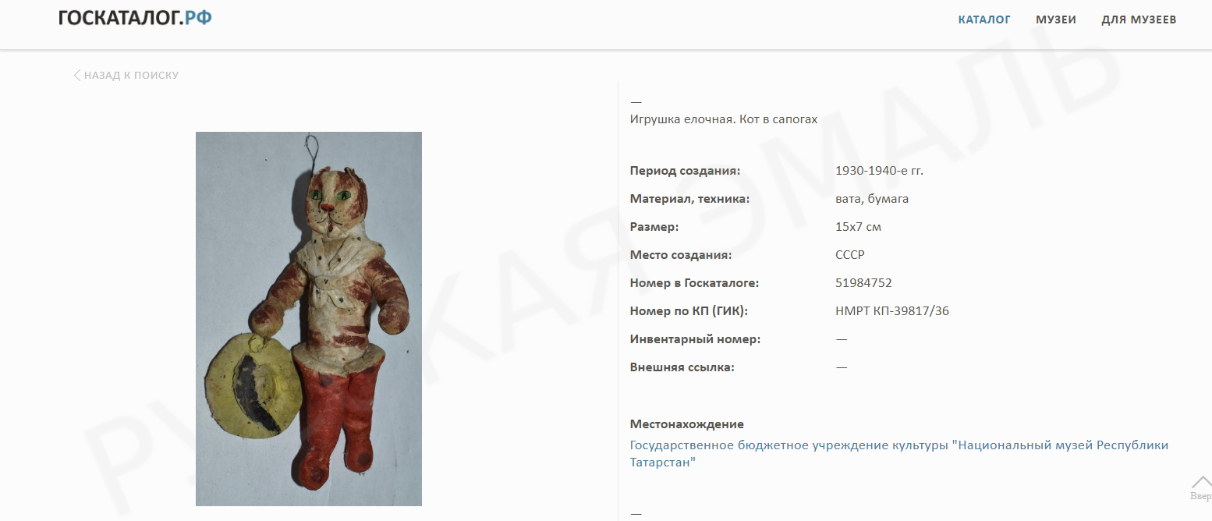Image resolution: width=1212 pixels, height=521 pixels.
Task: Click the creation period value 1930-1940-е гг.
Action: [x=879, y=171]
